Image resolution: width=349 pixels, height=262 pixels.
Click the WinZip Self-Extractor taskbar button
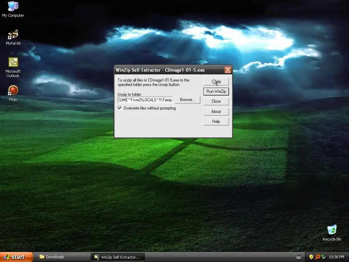[118, 257]
